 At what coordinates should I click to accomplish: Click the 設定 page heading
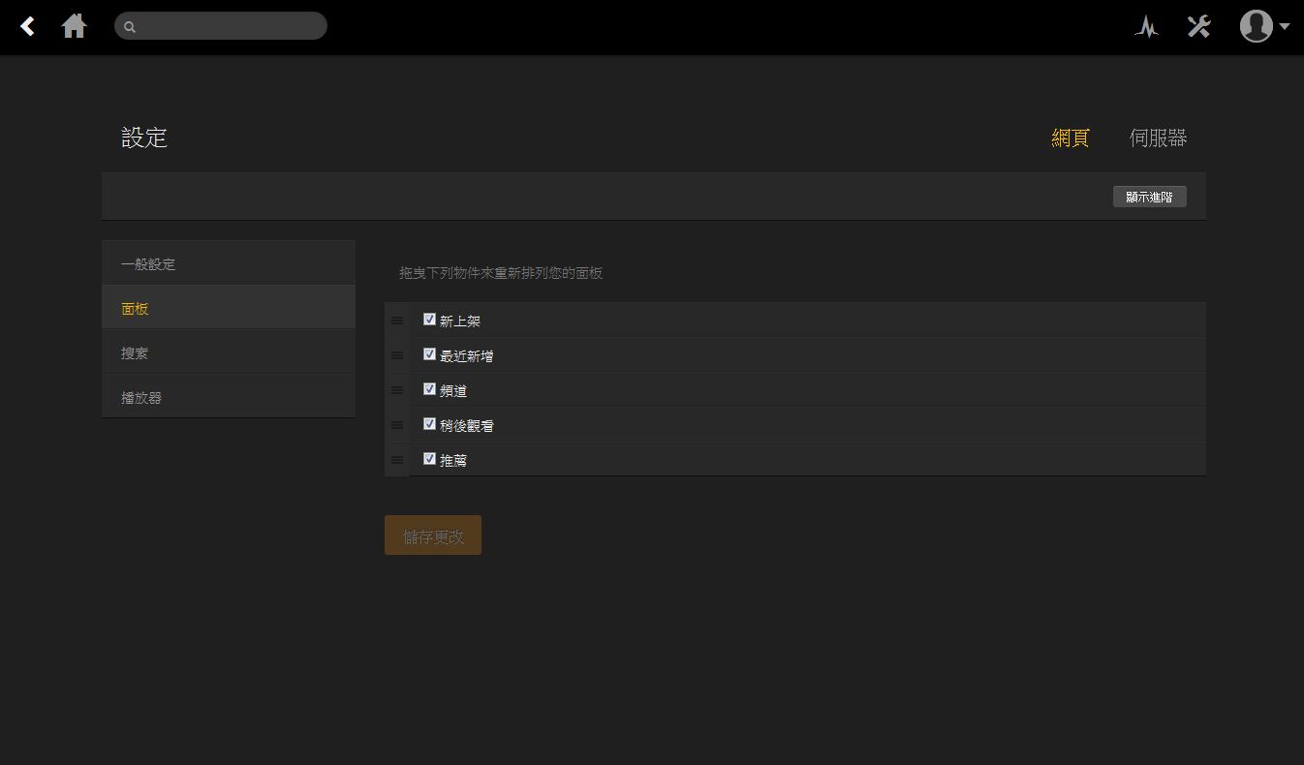tap(144, 138)
